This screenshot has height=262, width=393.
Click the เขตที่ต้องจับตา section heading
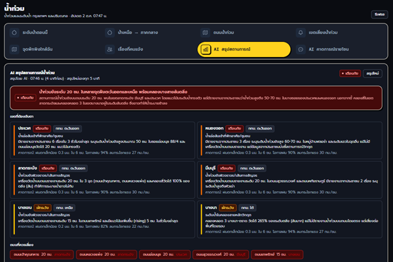(22, 117)
